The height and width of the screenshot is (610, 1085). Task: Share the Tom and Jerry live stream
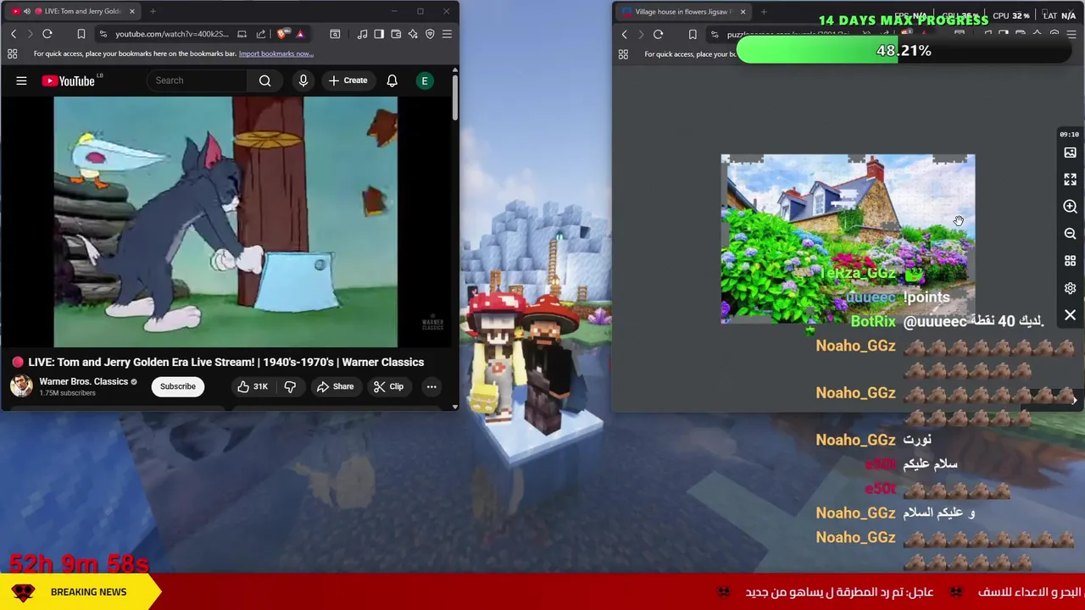[335, 386]
